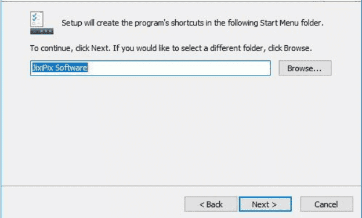Select the '< Back' button's left arrow symbol
The width and height of the screenshot is (362, 218).
(202, 205)
